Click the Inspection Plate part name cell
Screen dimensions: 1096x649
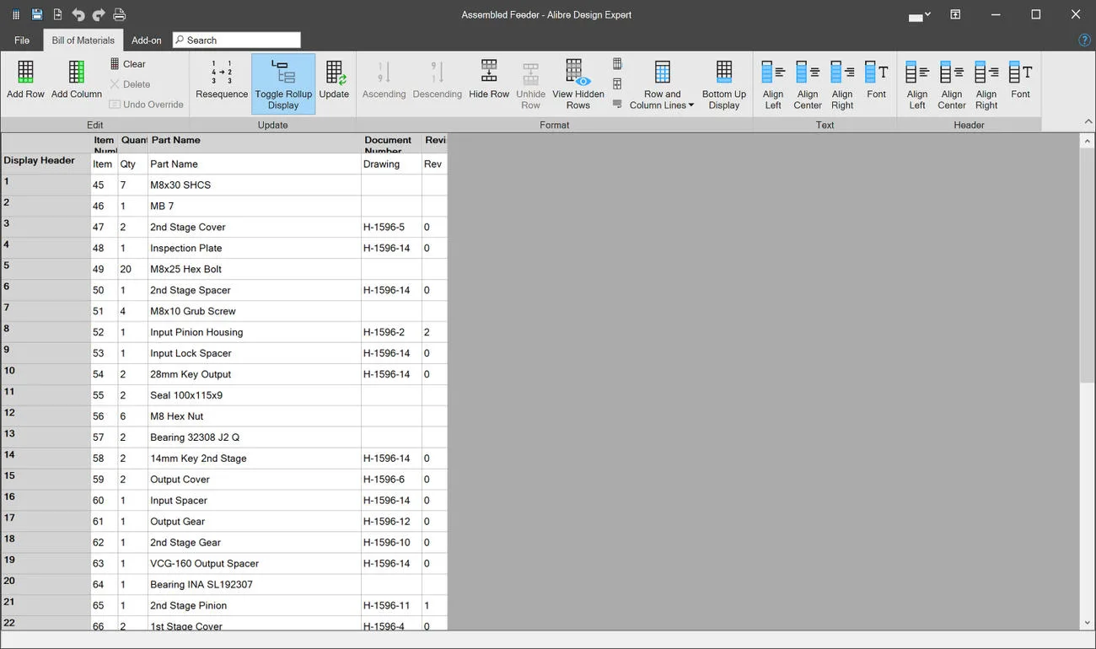255,248
